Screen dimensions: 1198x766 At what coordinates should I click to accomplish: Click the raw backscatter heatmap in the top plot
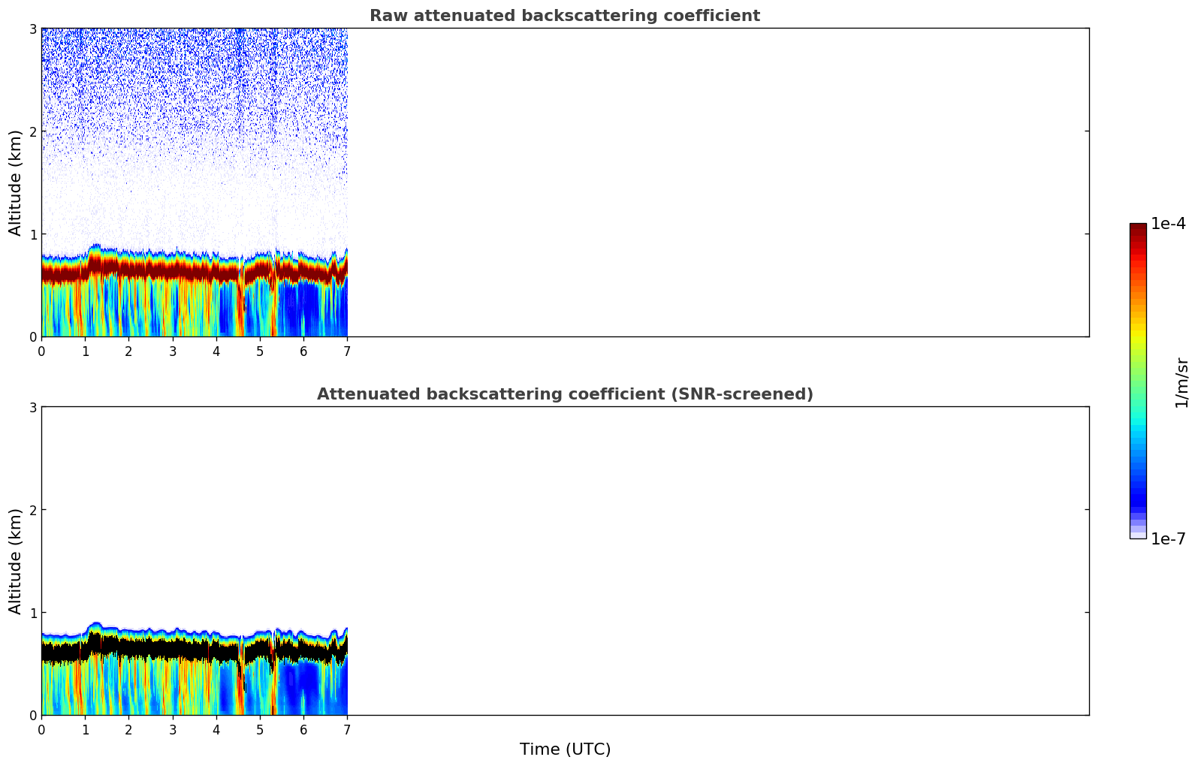point(195,182)
